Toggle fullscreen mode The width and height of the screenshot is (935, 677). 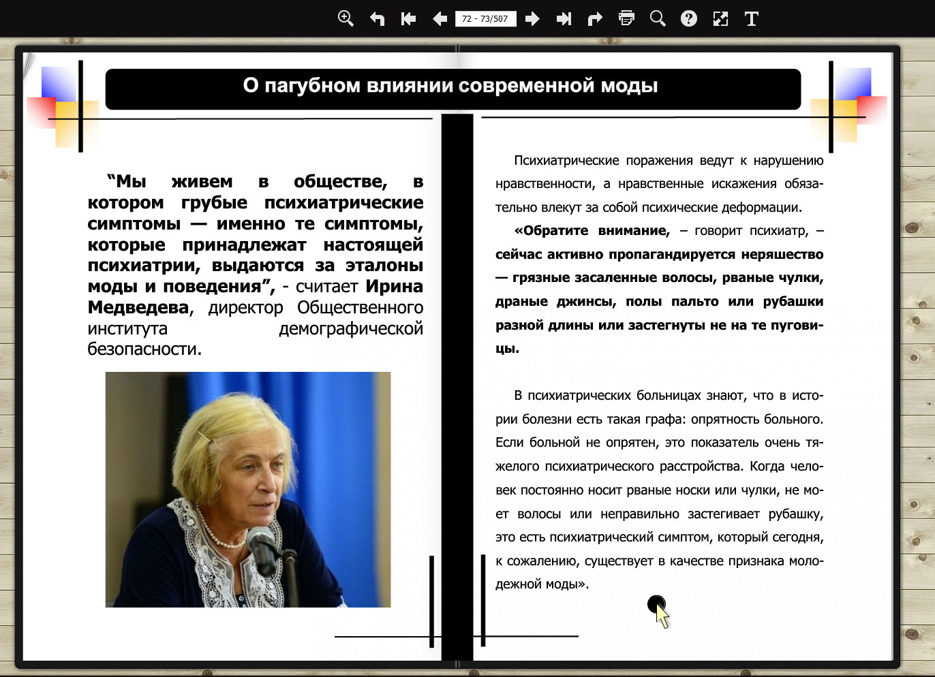(720, 18)
